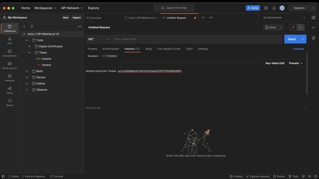Go to Explore in the top bar
The image size is (319, 179).
94,8
